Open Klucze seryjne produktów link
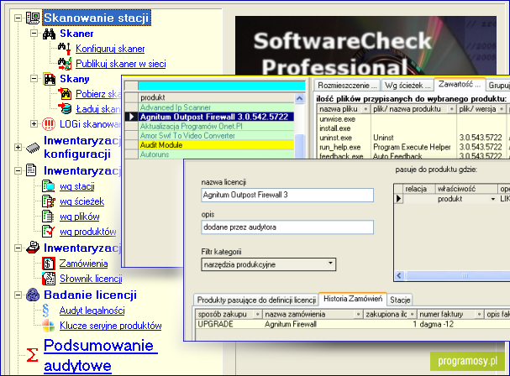Viewport: 510px width, 376px height. 111,326
